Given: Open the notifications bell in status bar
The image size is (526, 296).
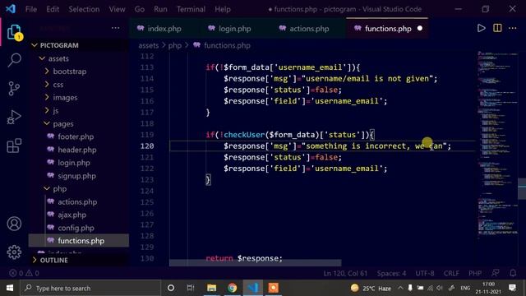Looking at the screenshot, I should [513, 273].
